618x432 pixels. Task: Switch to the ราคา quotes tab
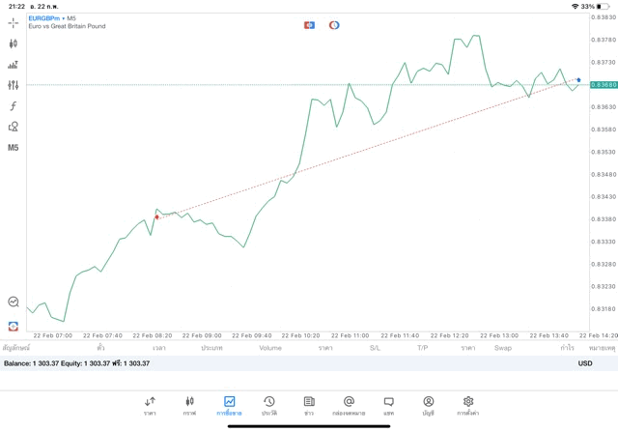pyautogui.click(x=150, y=406)
